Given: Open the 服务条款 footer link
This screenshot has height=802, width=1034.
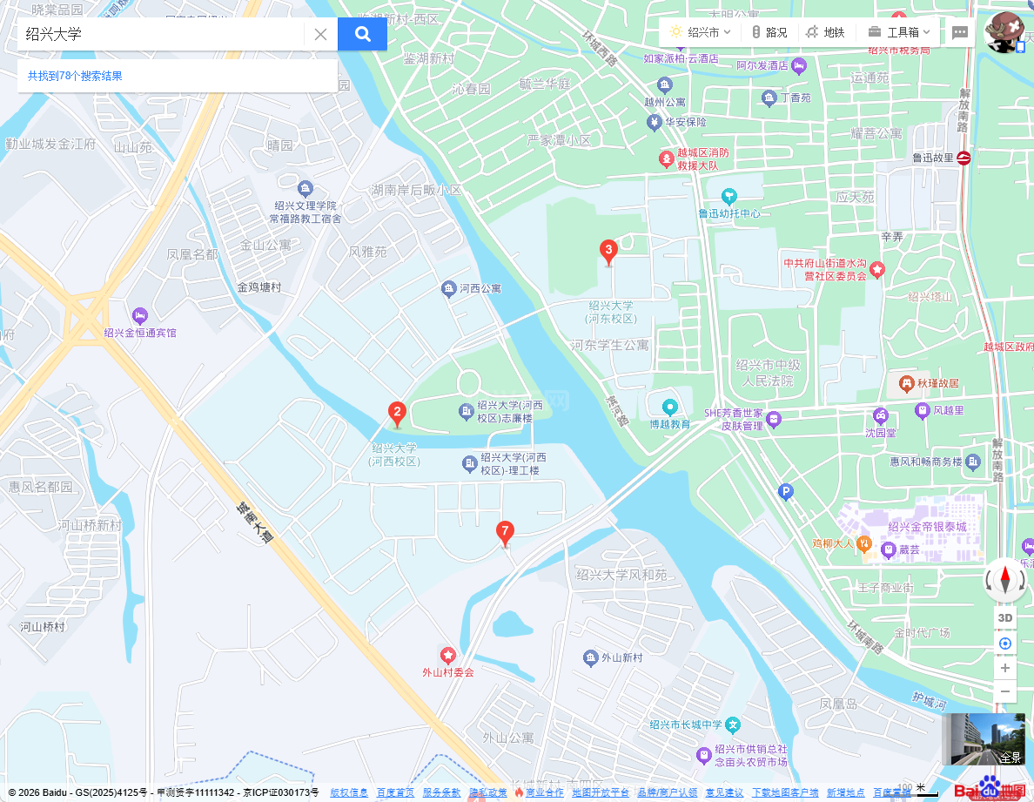Looking at the screenshot, I should [x=441, y=792].
